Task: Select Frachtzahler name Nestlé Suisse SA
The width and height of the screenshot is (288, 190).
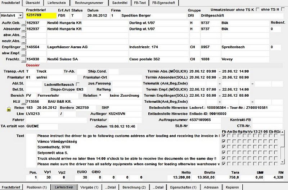Action: [x=87, y=59]
